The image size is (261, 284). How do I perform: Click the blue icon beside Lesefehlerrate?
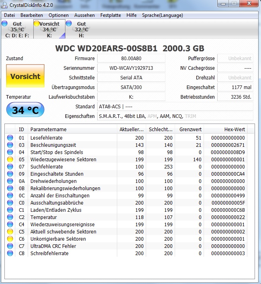pos(10,138)
